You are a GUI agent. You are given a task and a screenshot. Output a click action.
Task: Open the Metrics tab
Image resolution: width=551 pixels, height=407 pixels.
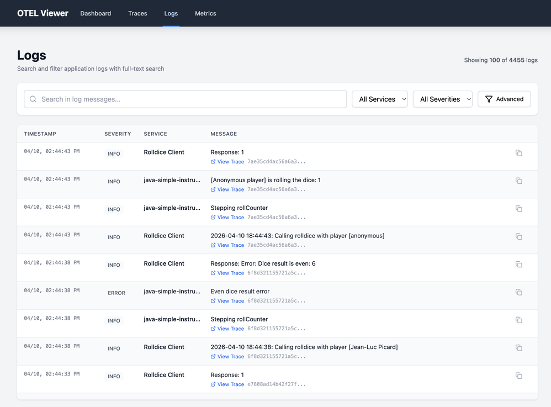click(x=205, y=13)
